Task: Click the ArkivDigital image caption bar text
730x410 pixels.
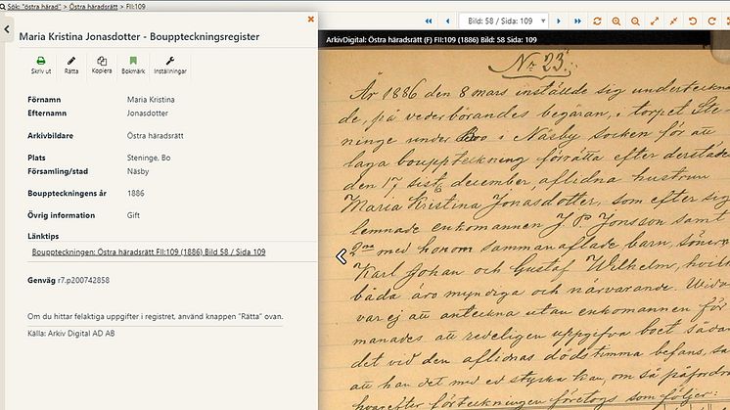Action: tap(432, 40)
